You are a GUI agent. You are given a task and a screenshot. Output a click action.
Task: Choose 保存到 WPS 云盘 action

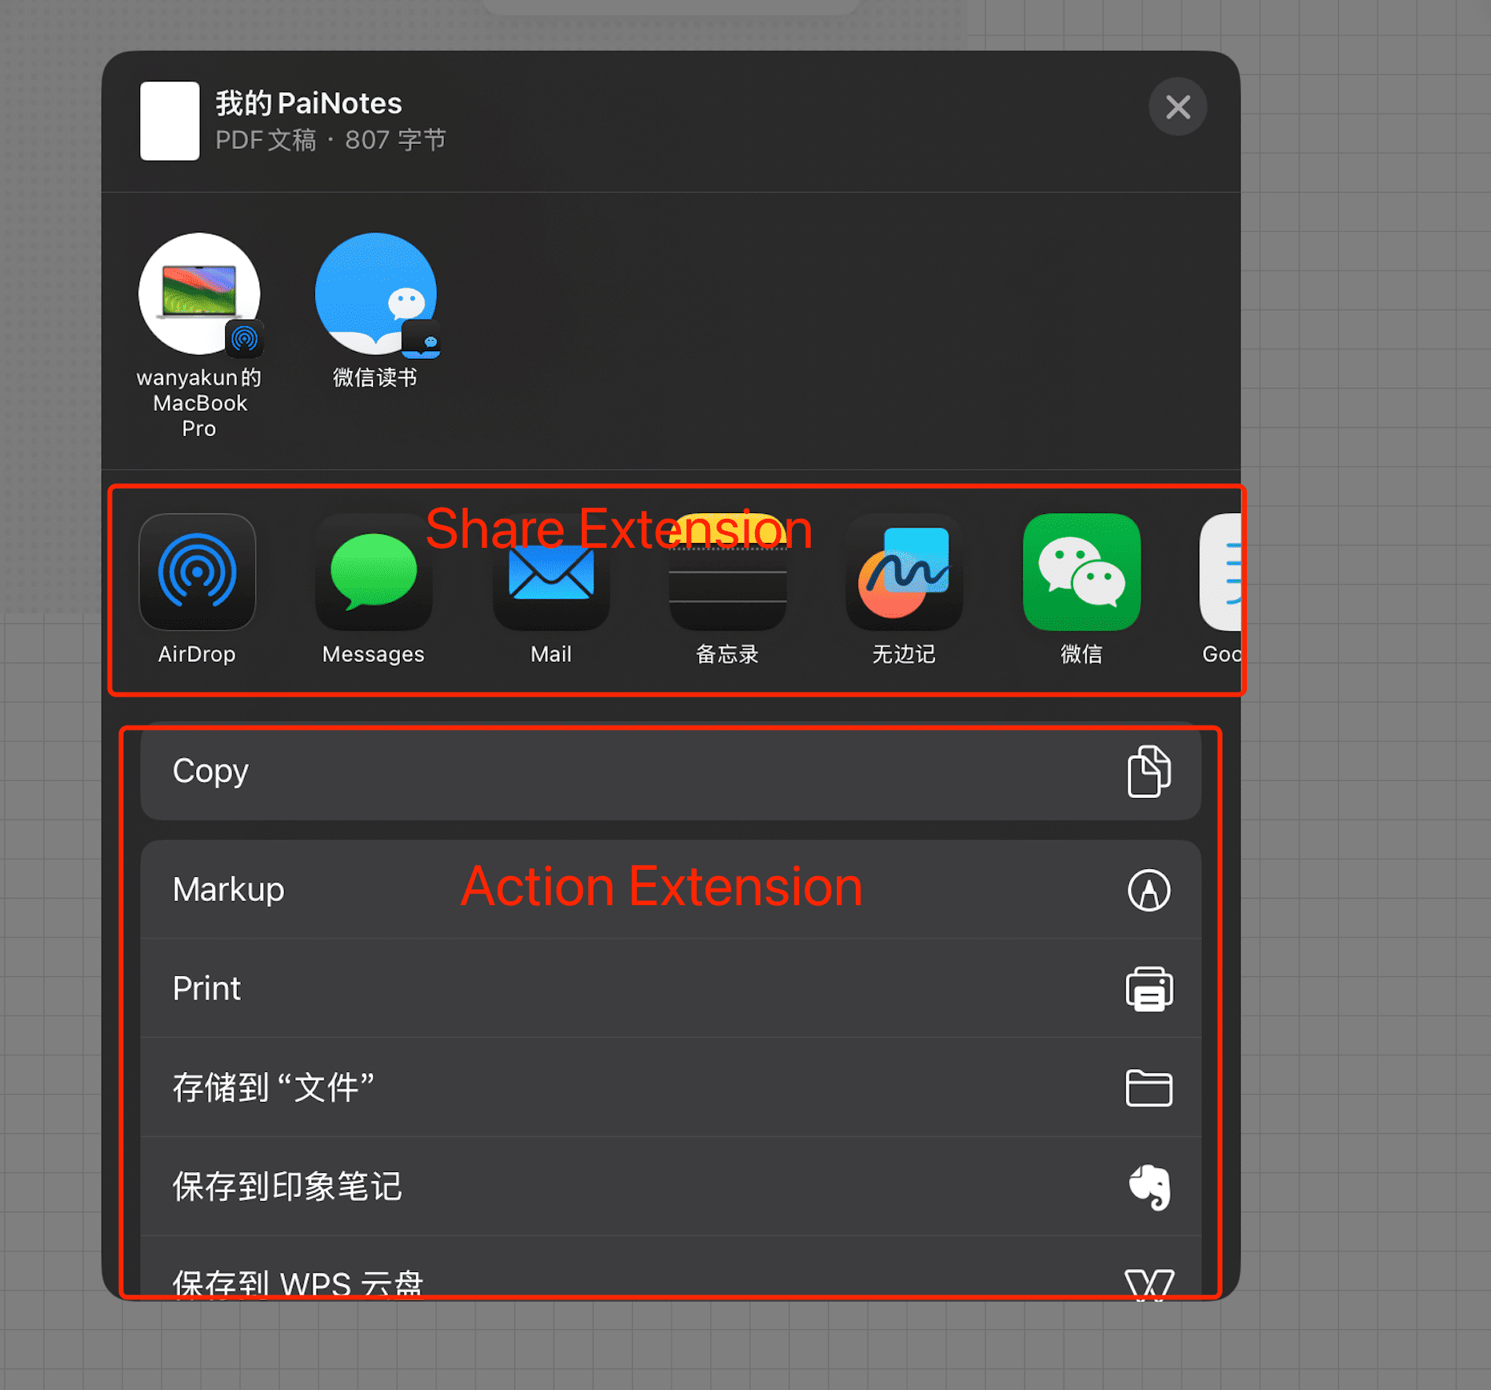[x=671, y=1269]
